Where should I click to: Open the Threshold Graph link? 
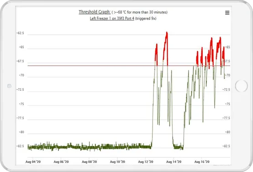[95, 12]
